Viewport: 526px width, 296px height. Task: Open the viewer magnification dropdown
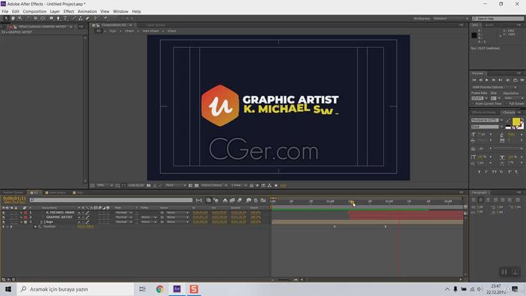point(105,185)
